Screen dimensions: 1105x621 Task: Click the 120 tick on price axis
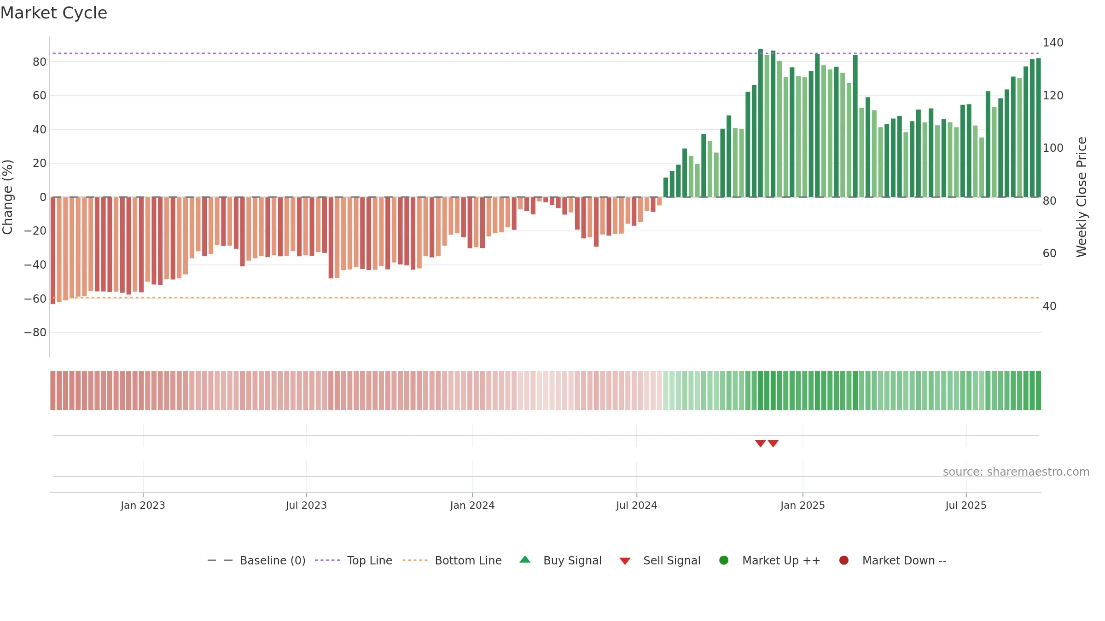(1053, 95)
